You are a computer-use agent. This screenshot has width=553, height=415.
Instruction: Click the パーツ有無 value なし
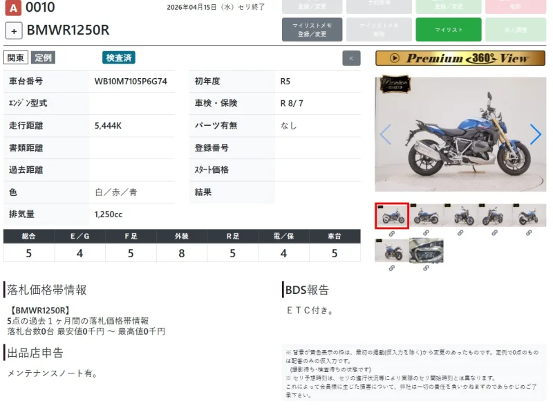coord(289,126)
